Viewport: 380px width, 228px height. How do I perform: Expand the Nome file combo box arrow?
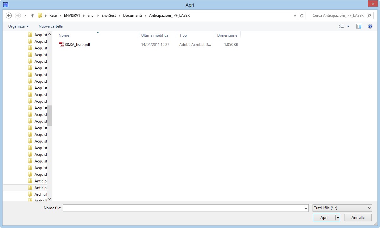pos(306,208)
